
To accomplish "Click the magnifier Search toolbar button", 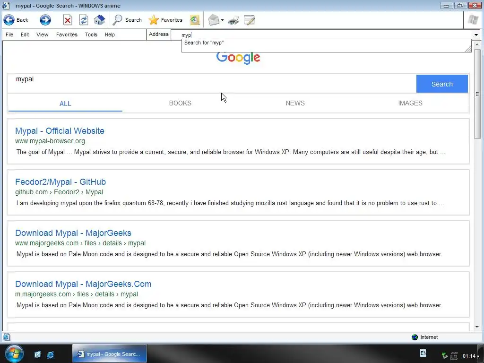I will 127,20.
